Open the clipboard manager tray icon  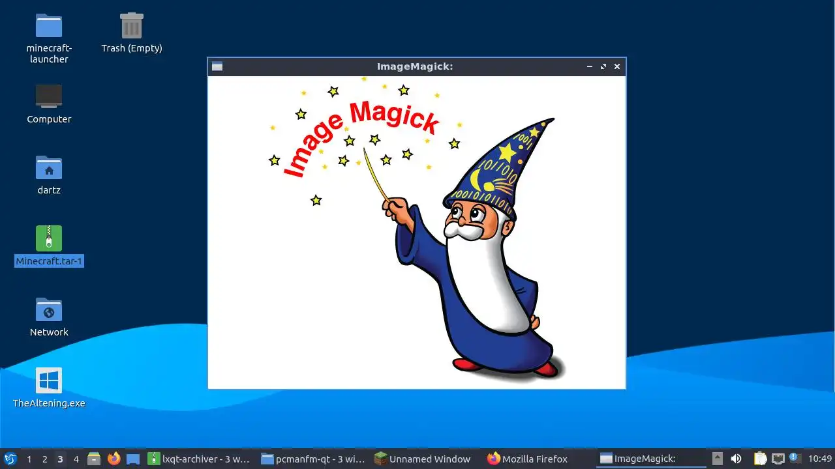(x=760, y=459)
